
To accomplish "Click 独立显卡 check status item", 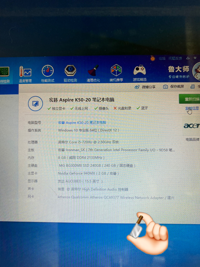I will 56,108.
